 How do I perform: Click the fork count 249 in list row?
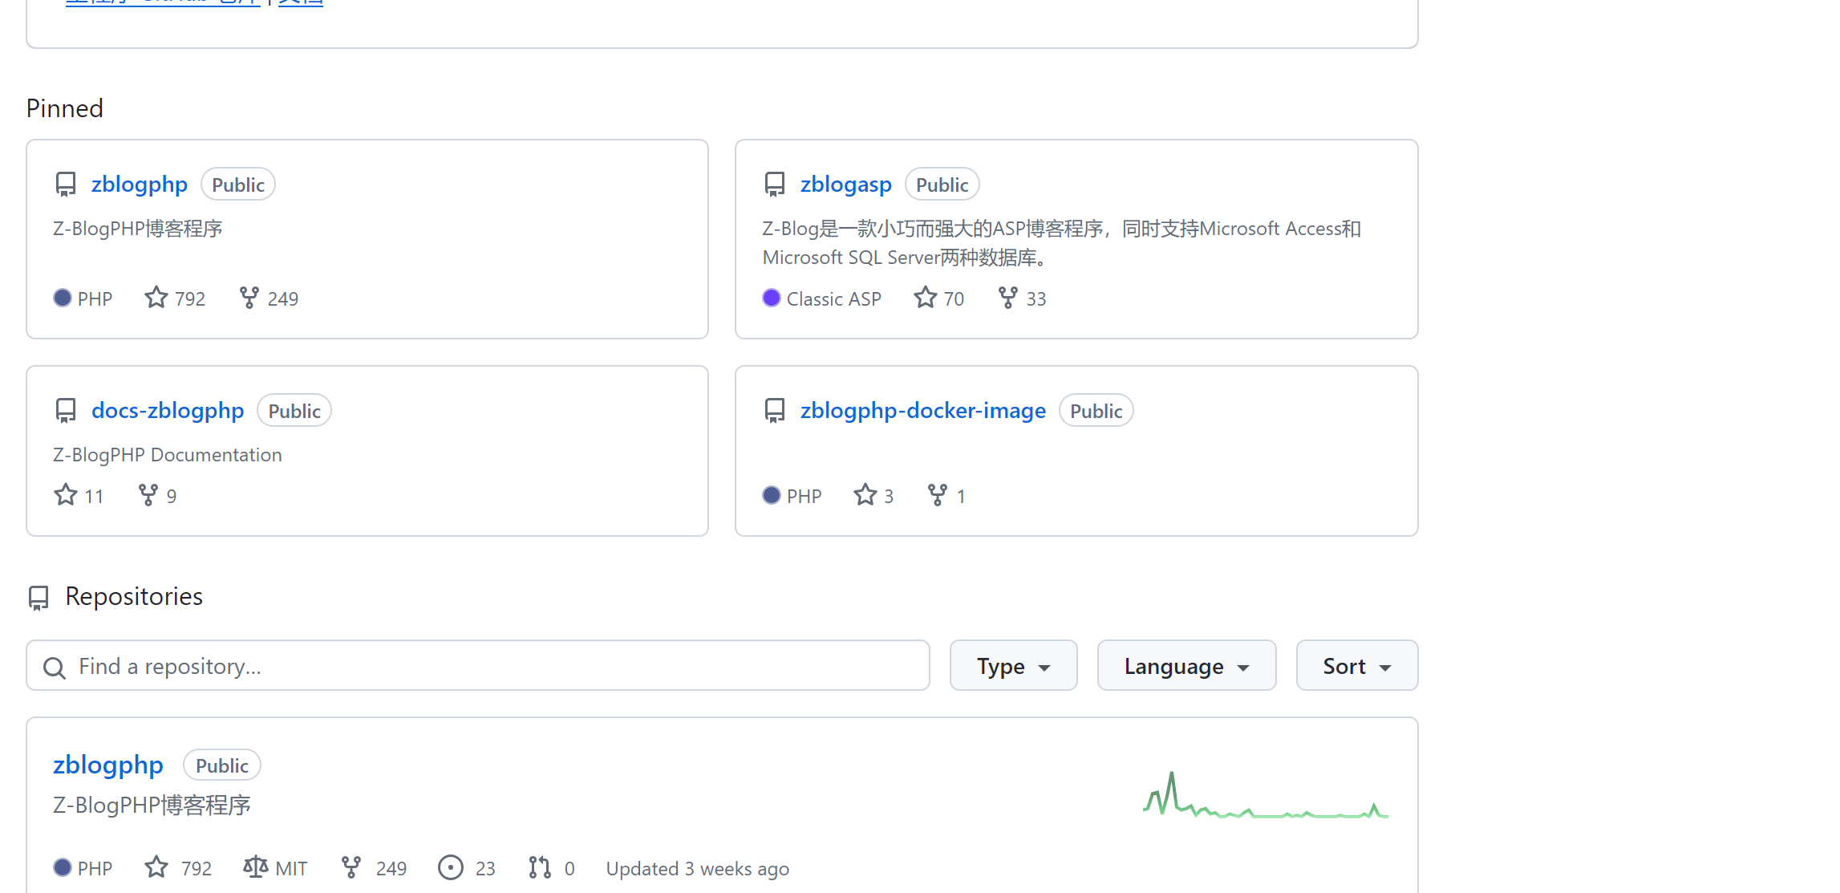(374, 868)
